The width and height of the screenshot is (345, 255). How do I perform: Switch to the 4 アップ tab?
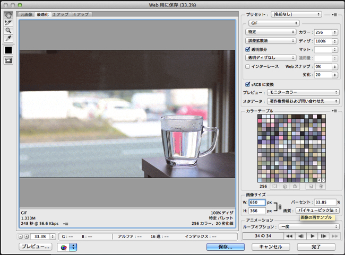click(82, 14)
